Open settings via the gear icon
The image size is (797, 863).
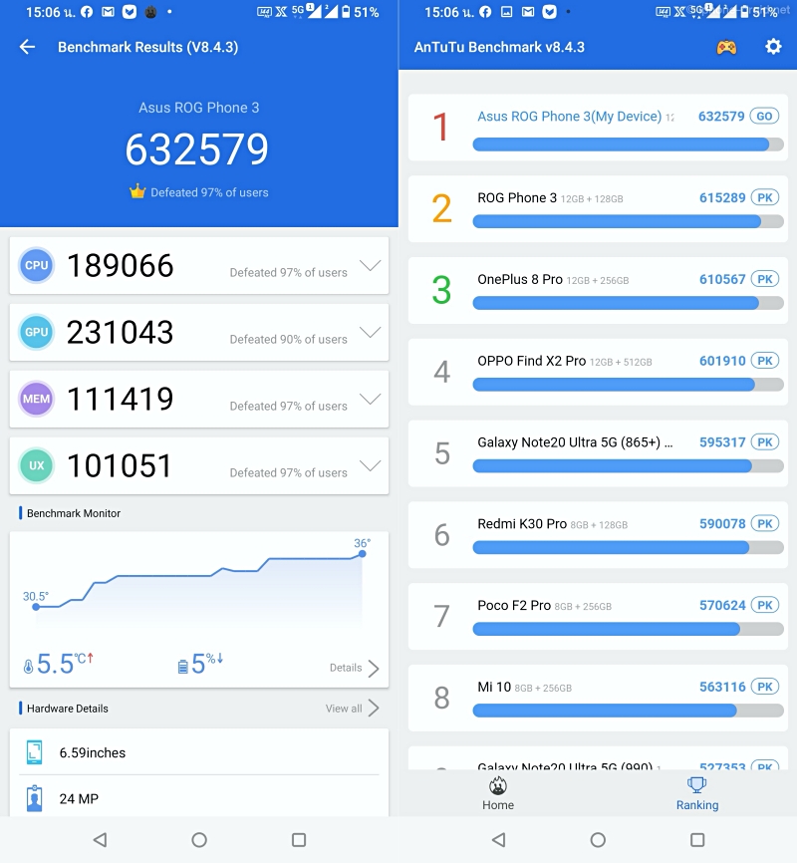coord(773,47)
